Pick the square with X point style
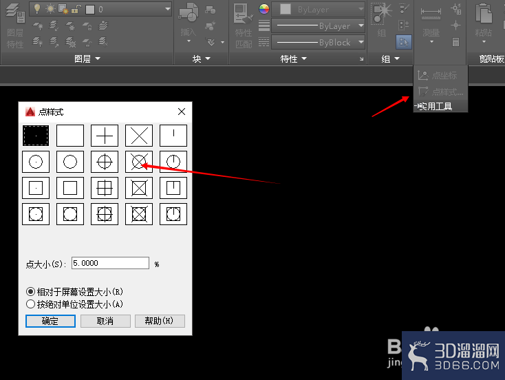 point(139,188)
